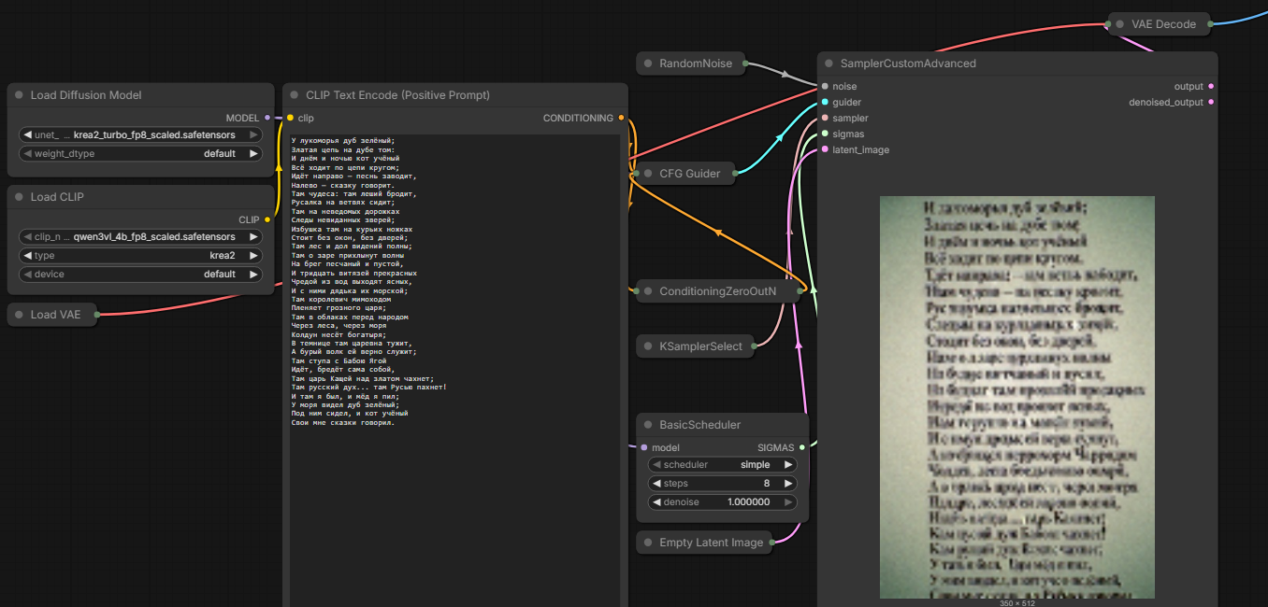Increase denoise with the right arrow
Viewport: 1268px width, 607px height.
coord(788,501)
